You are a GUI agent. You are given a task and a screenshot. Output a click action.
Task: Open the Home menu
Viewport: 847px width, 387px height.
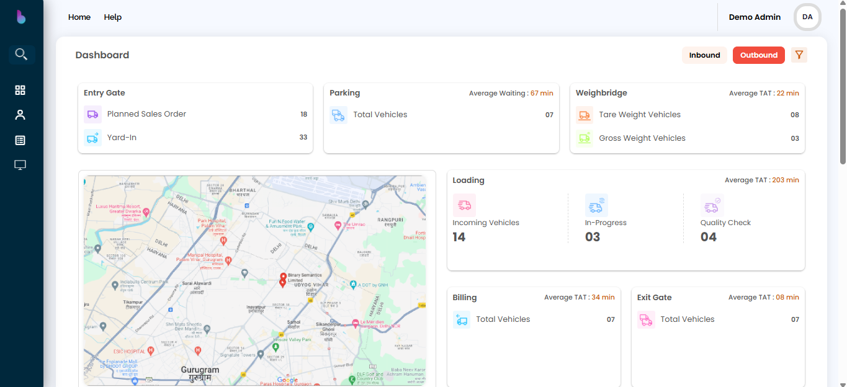point(79,17)
